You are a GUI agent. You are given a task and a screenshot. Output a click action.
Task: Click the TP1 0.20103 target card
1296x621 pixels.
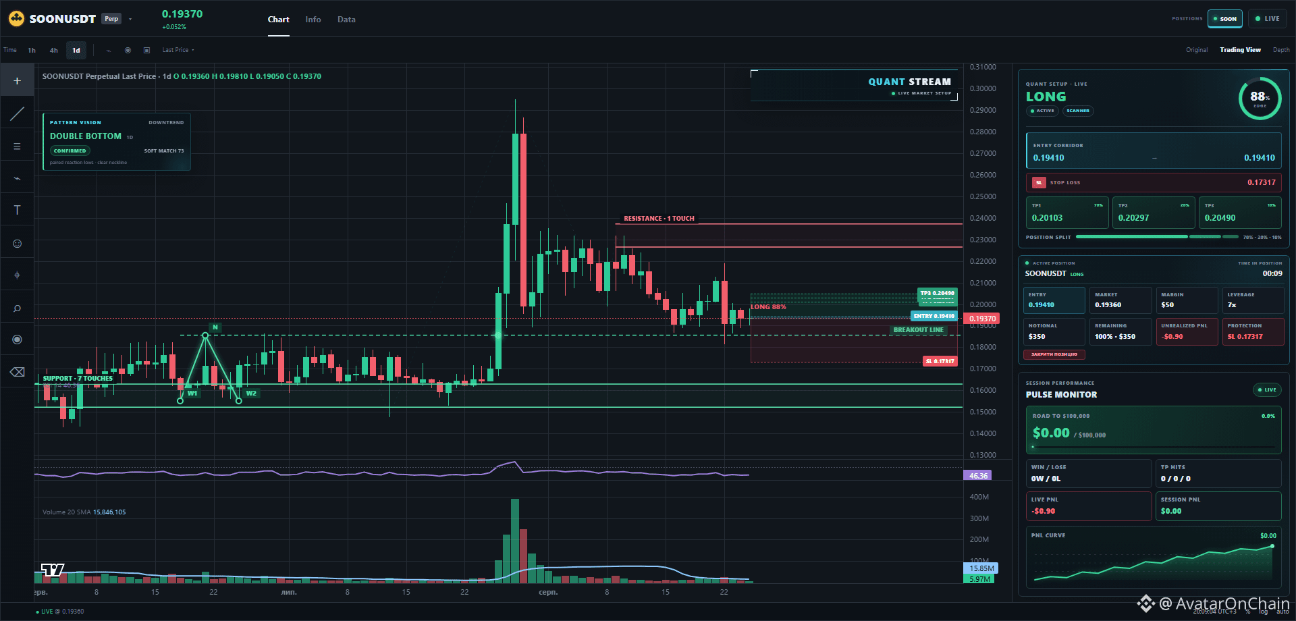click(1067, 213)
